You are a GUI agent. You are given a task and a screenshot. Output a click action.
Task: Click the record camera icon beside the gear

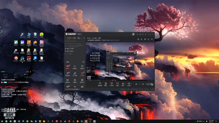(x=136, y=84)
